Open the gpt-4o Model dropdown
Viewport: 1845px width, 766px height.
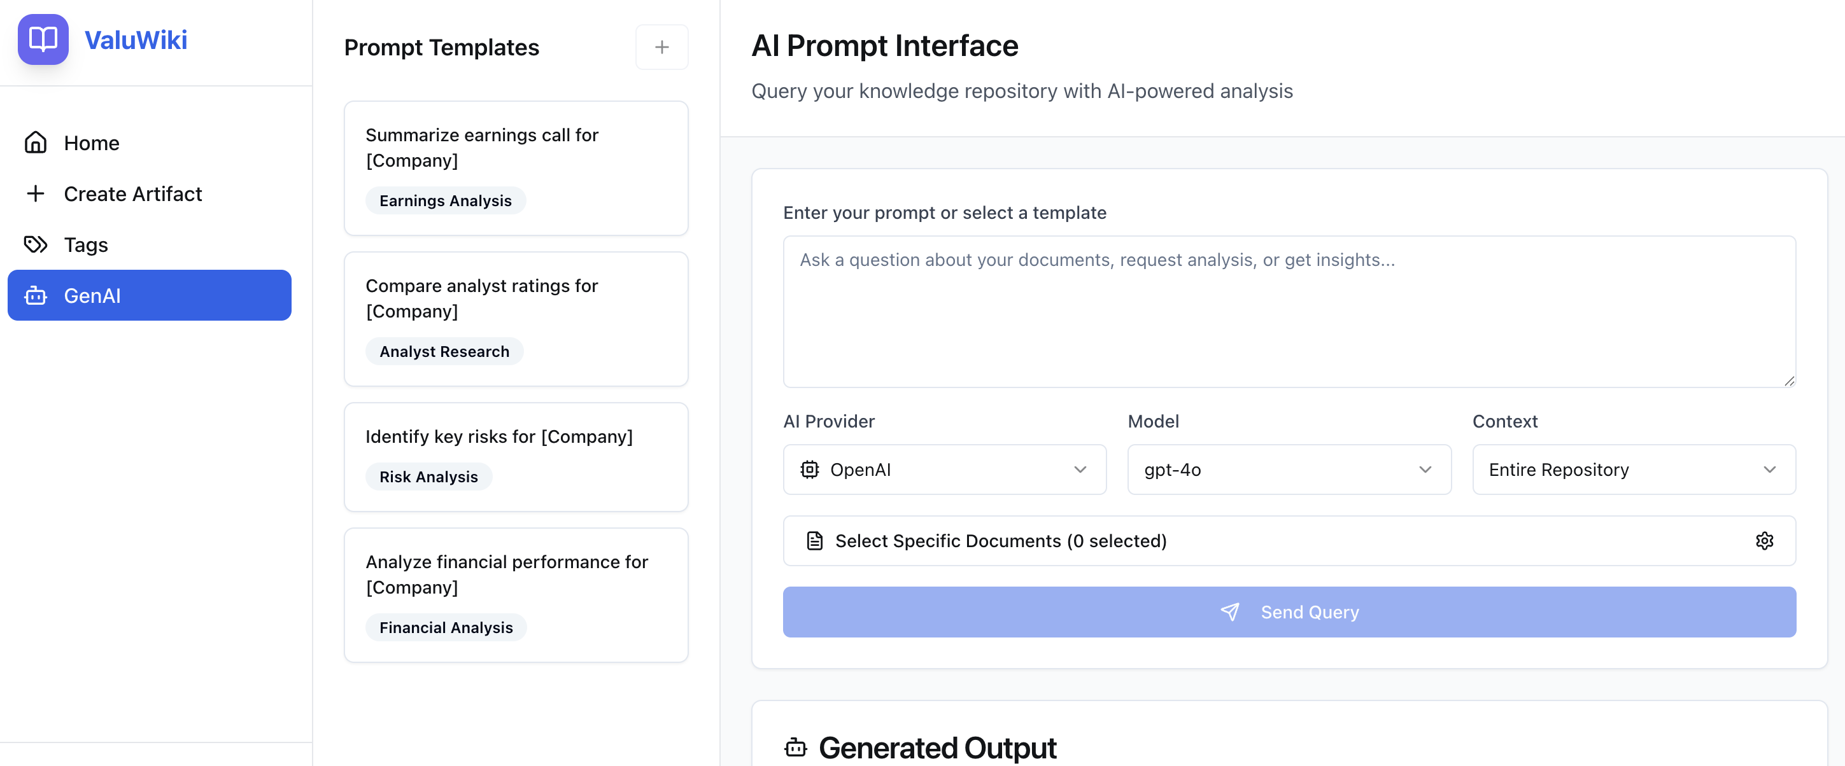coord(1289,470)
